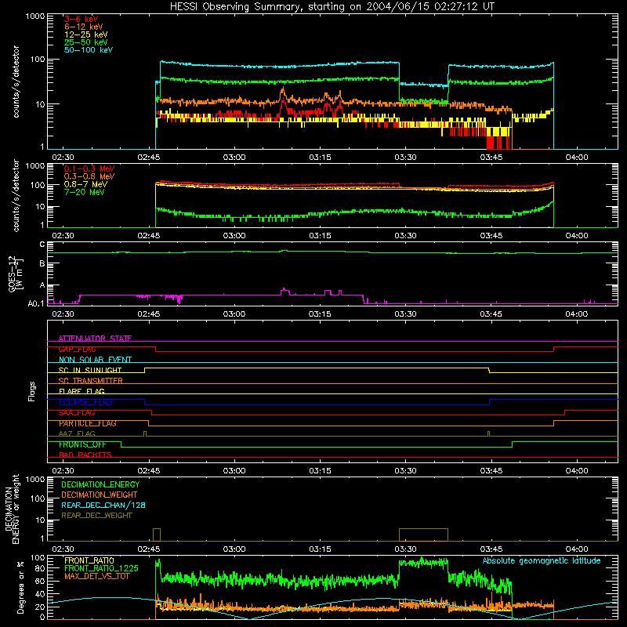Click the 03:15 tick under the MeV plot

coord(320,236)
